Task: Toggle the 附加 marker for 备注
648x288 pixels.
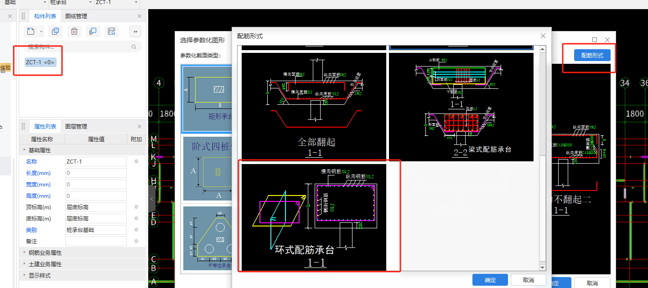Action: [136, 241]
